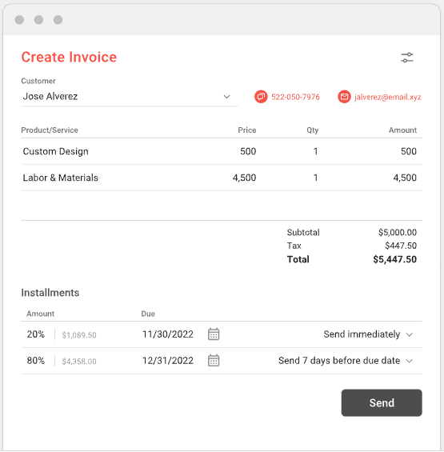This screenshot has height=452, width=444.
Task: Click the $447.50 tax value
Action: point(401,246)
